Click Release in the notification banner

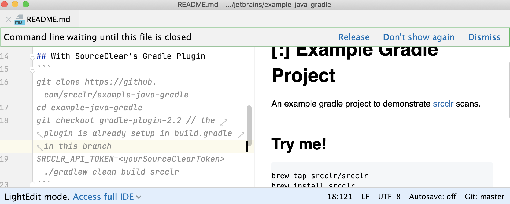(x=354, y=37)
